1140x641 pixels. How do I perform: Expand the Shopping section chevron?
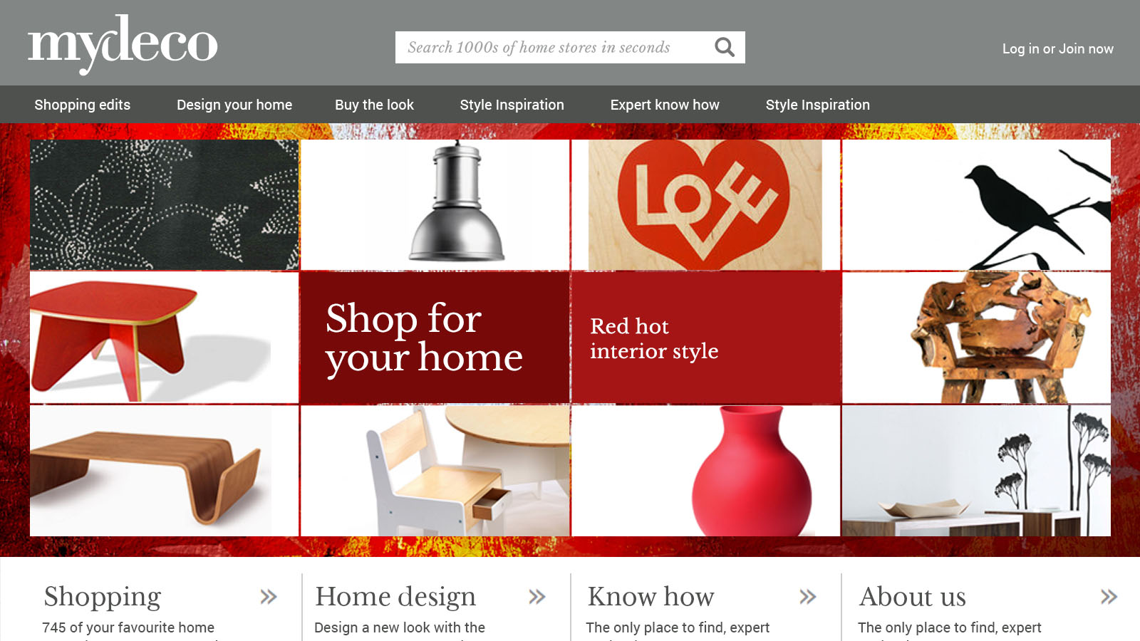(x=269, y=597)
